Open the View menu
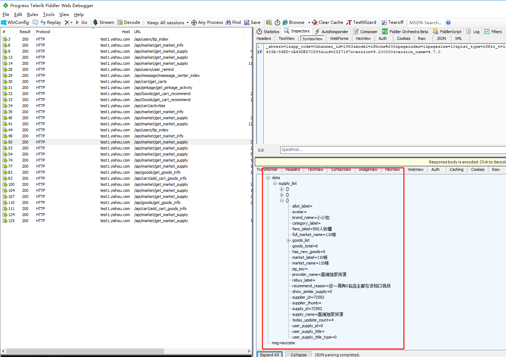The width and height of the screenshot is (506, 357). [x=64, y=15]
